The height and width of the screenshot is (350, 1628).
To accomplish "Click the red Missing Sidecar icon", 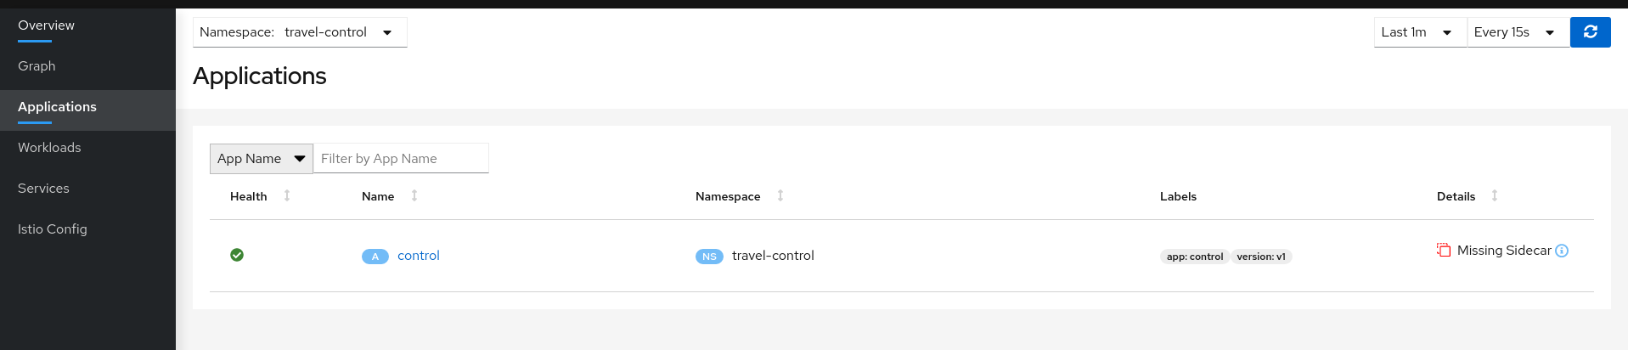I will coord(1444,250).
